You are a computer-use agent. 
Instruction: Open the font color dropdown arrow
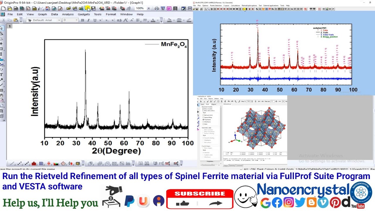point(158,20)
